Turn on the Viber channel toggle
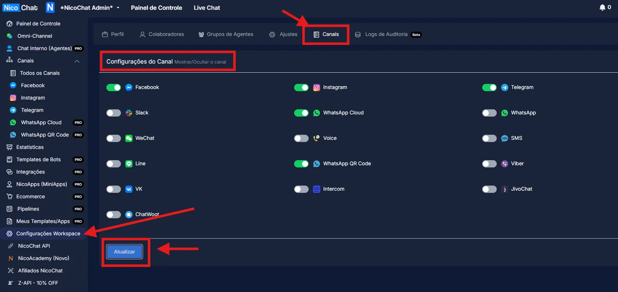The image size is (618, 292). (x=489, y=164)
